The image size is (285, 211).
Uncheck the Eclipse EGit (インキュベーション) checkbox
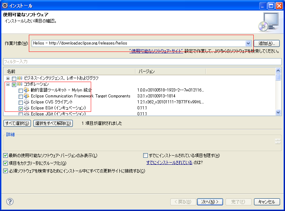(x=21, y=108)
